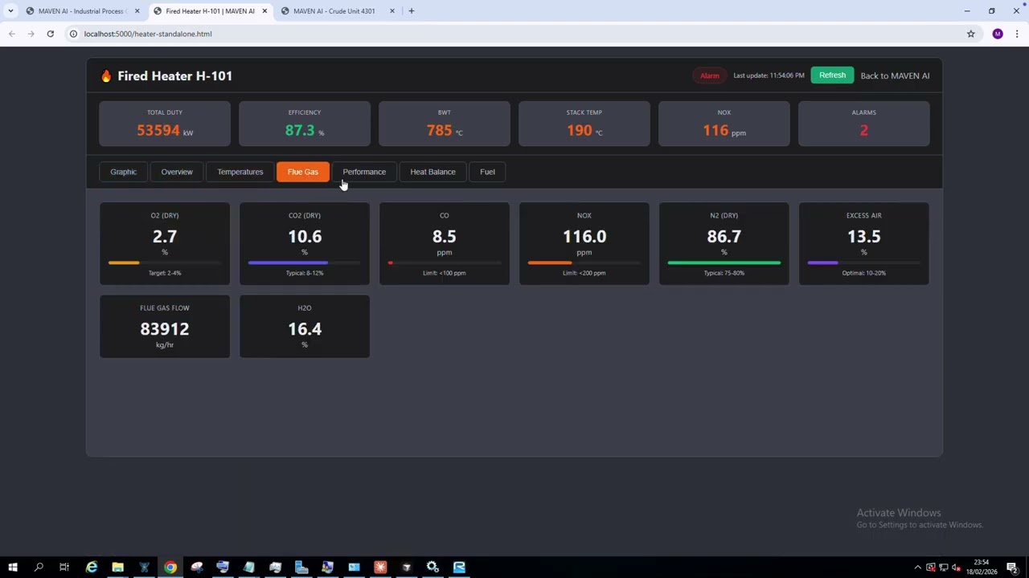The image size is (1029, 578).
Task: Expand the browser tab search dropdown
Action: point(10,11)
